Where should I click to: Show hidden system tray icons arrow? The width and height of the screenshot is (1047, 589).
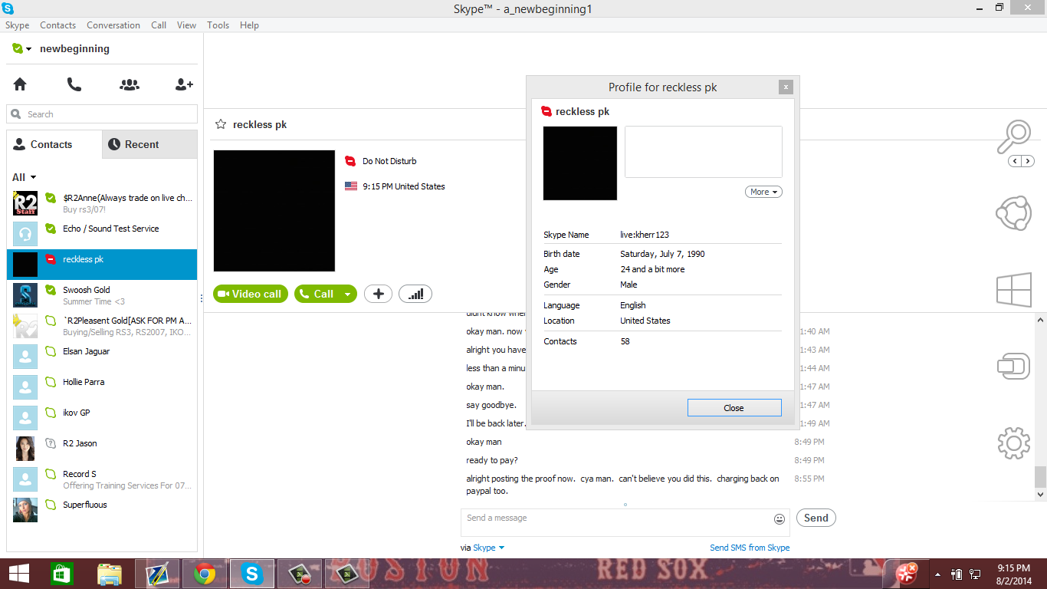pos(937,574)
